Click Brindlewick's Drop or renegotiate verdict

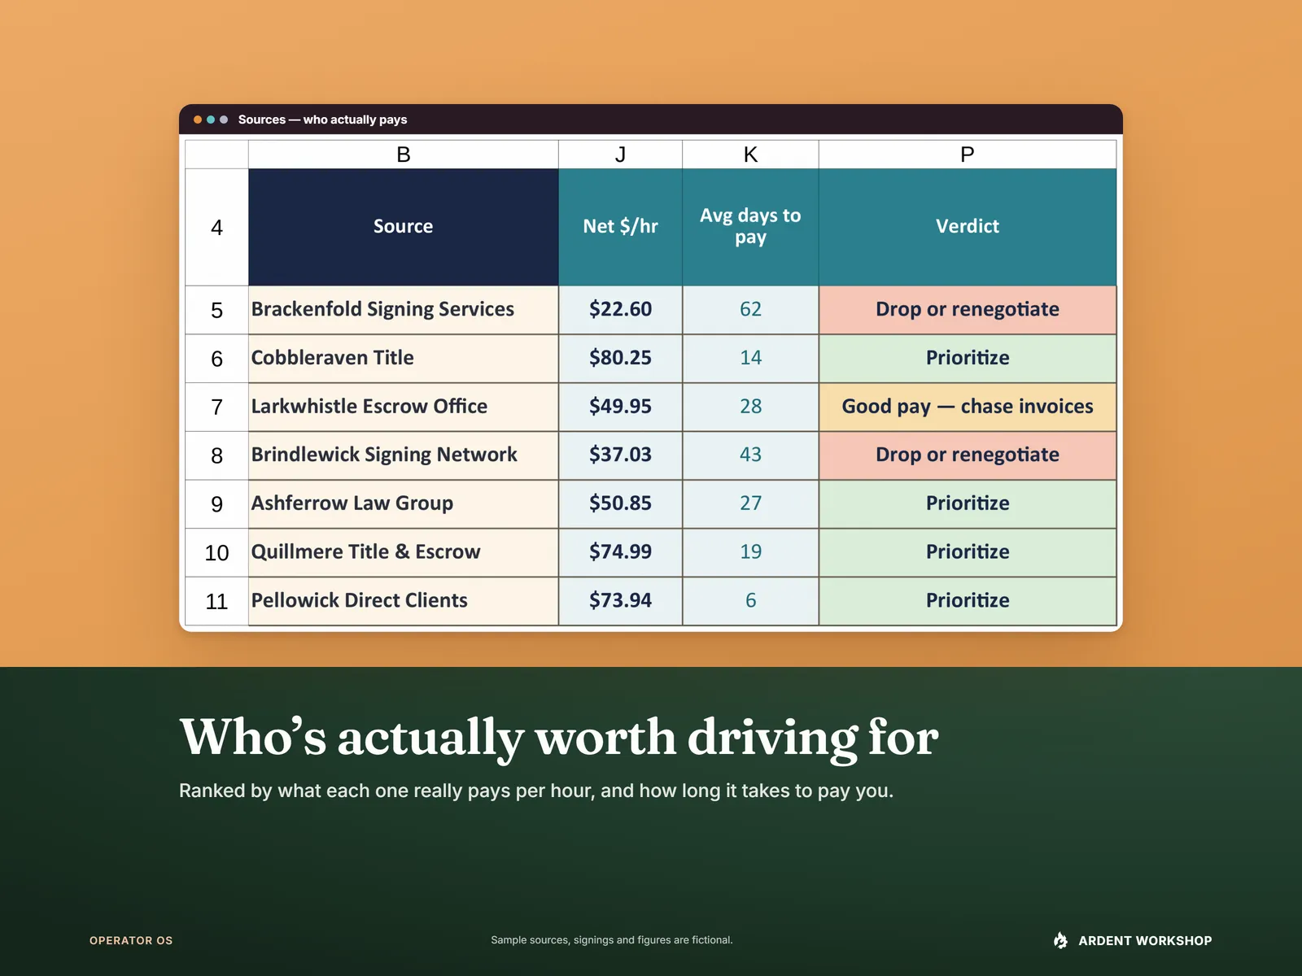coord(968,455)
